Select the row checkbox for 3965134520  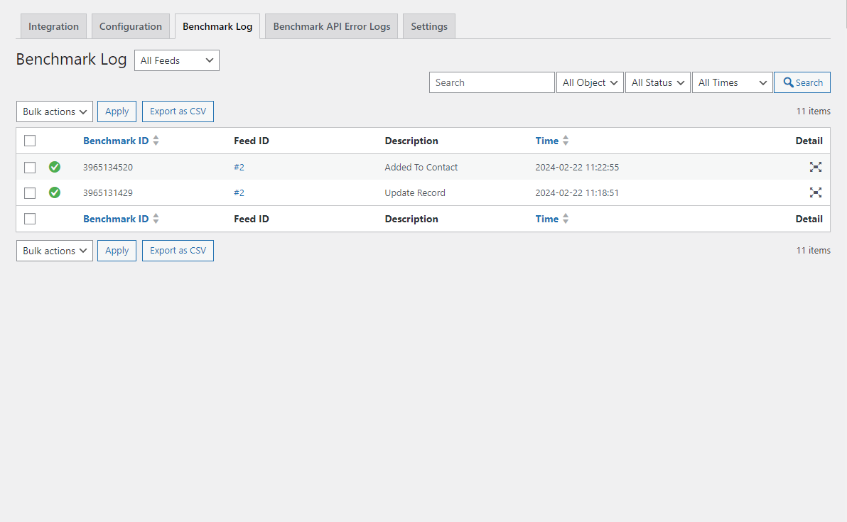30,168
